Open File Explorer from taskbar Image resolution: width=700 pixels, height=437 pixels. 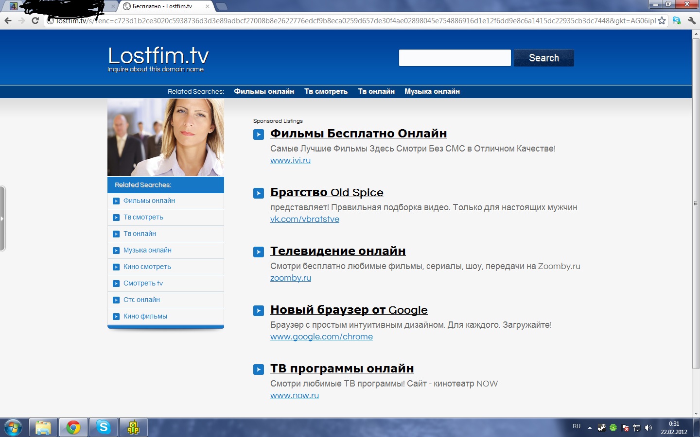[x=43, y=427]
